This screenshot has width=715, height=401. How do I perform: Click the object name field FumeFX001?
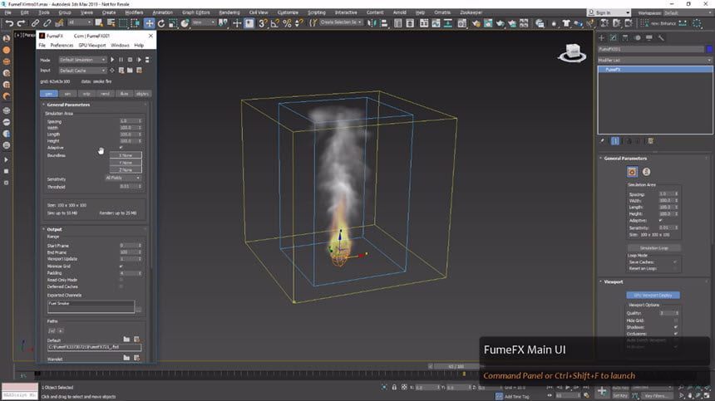coord(651,49)
